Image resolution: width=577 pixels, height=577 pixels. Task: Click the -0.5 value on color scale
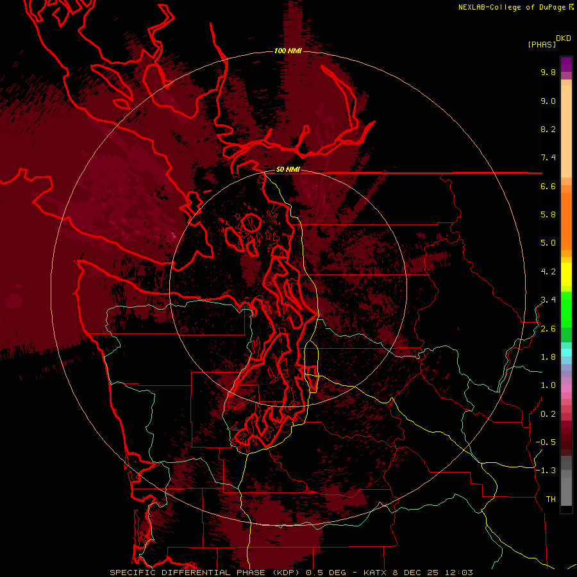pyautogui.click(x=546, y=442)
